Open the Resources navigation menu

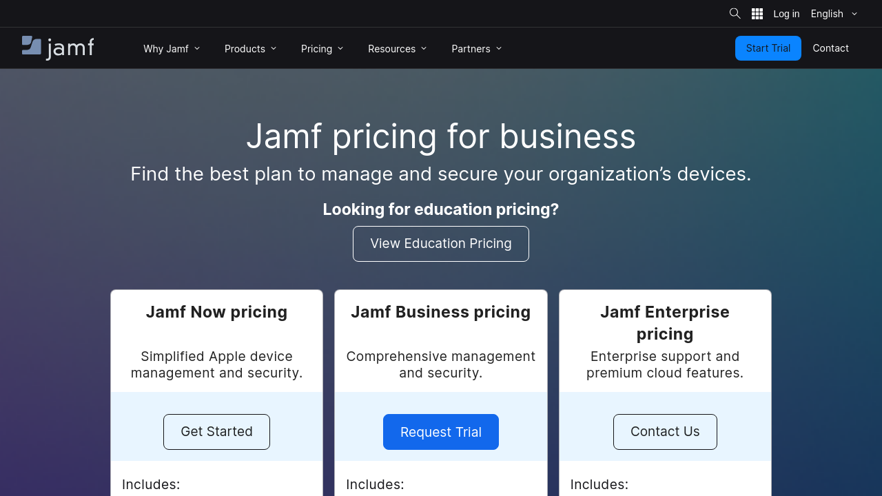tap(397, 49)
